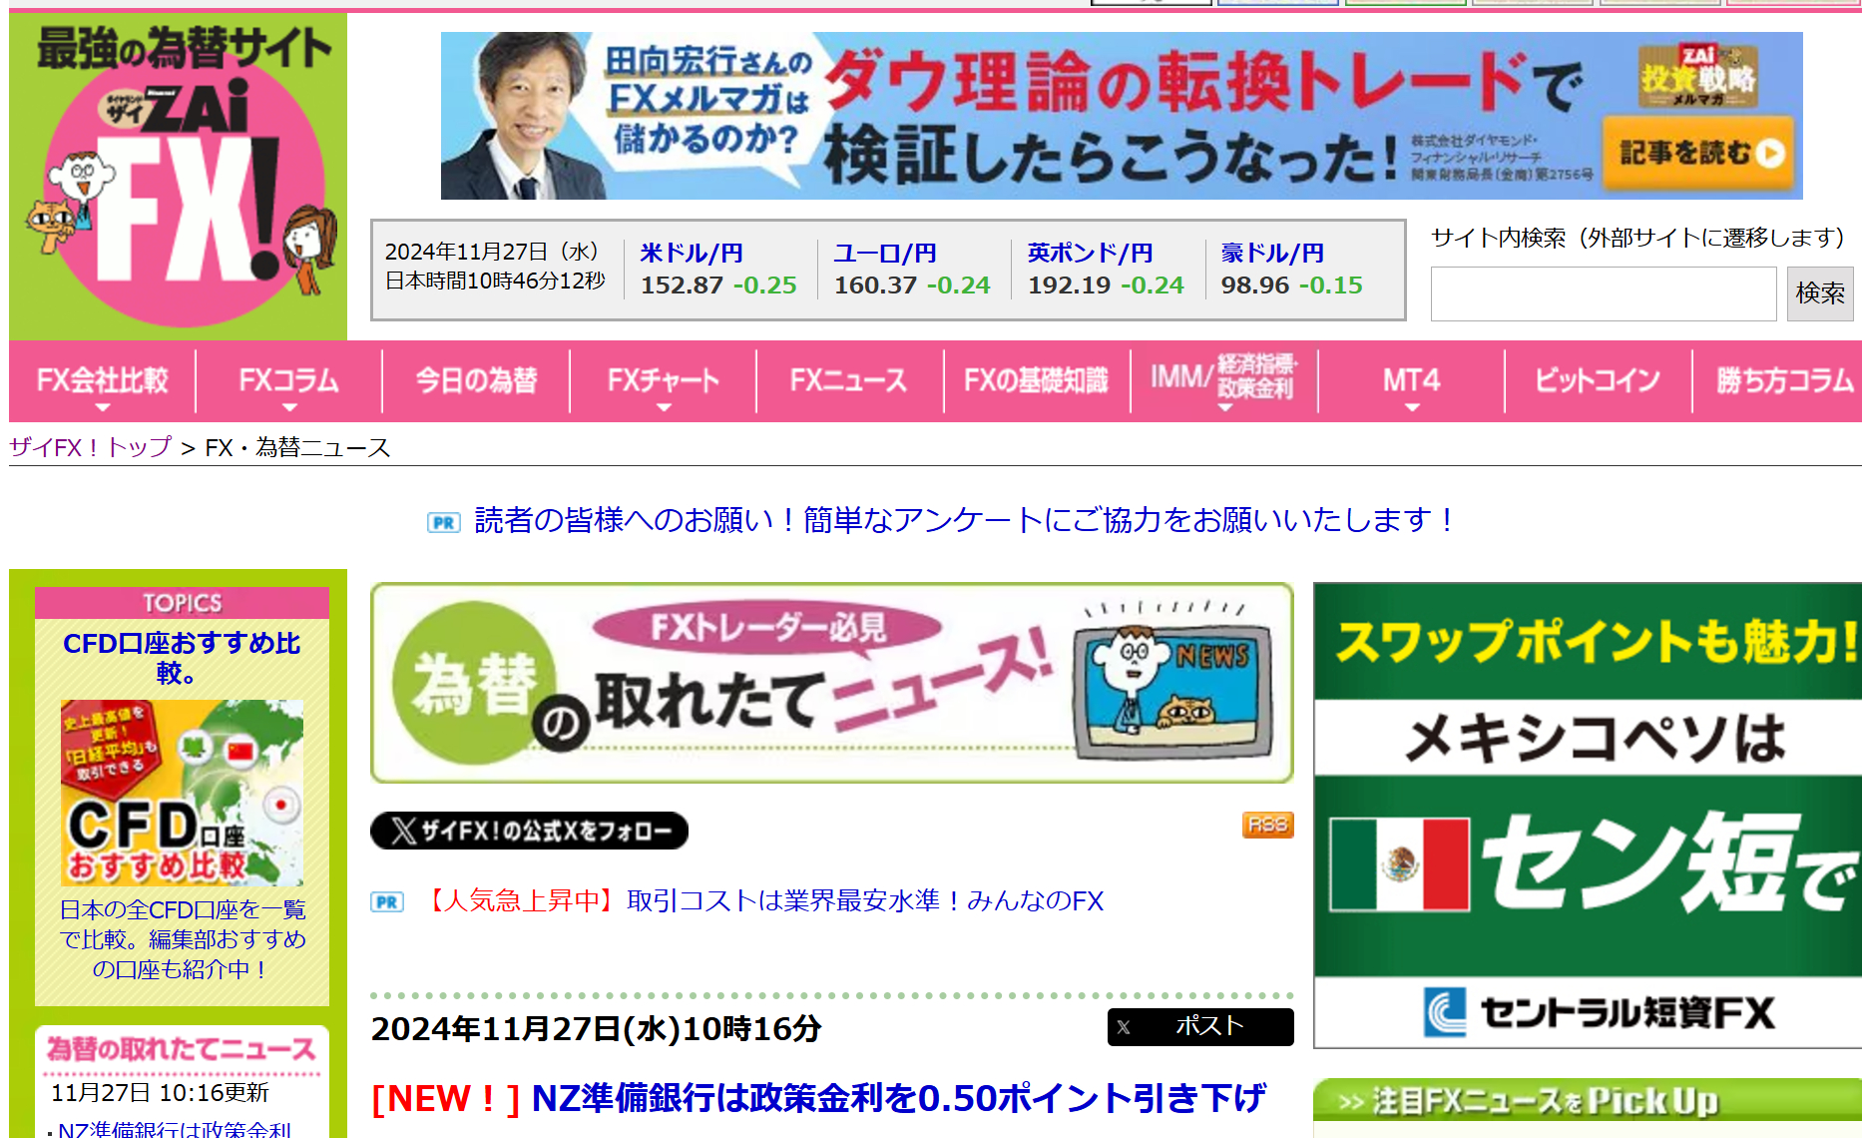Open the reader survey request link

964,520
